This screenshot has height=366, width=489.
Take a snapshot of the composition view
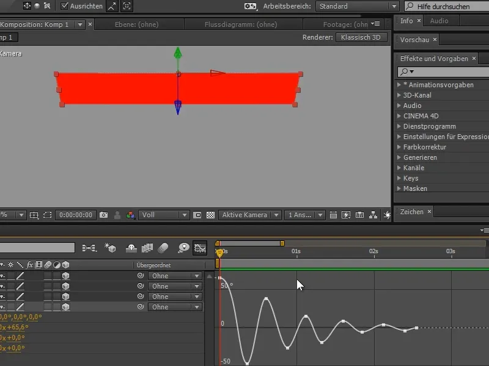[x=104, y=214]
